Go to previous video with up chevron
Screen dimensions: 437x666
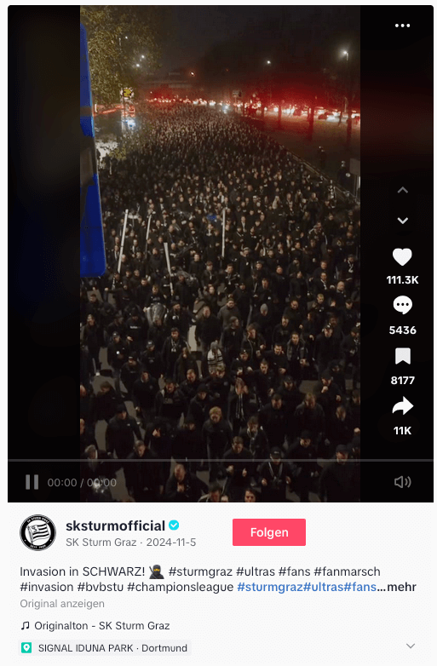(x=402, y=190)
